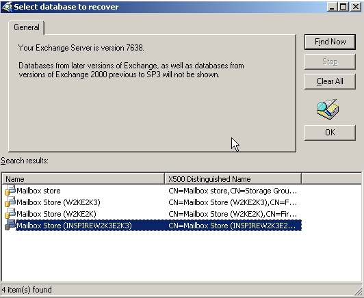Clear results with Clear All
Image resolution: width=364 pixels, height=298 pixels.
[x=330, y=81]
